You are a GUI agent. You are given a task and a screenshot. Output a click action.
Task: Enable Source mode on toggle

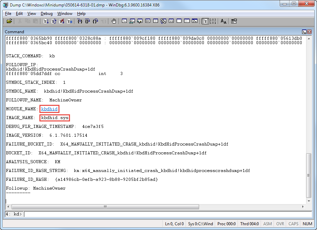pyautogui.click(x=205, y=21)
